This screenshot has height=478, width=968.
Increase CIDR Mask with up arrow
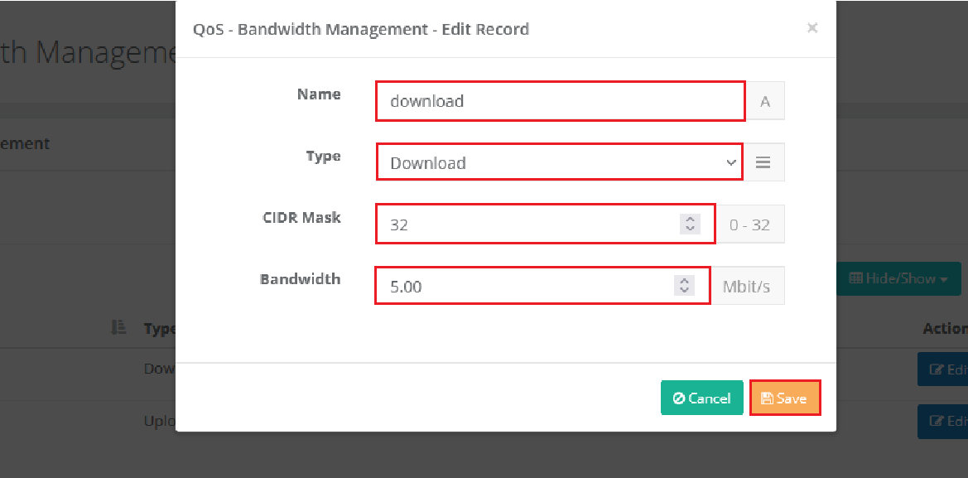click(x=690, y=220)
